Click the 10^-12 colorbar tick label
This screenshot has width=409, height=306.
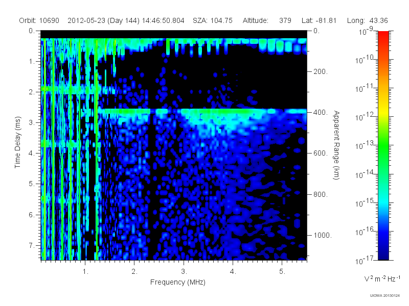[x=365, y=117]
